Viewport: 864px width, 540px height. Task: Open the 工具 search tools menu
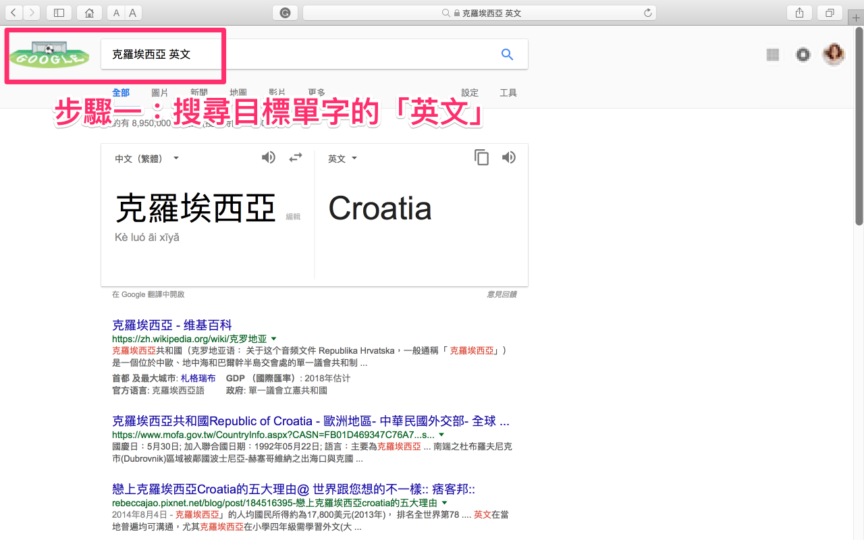click(508, 92)
